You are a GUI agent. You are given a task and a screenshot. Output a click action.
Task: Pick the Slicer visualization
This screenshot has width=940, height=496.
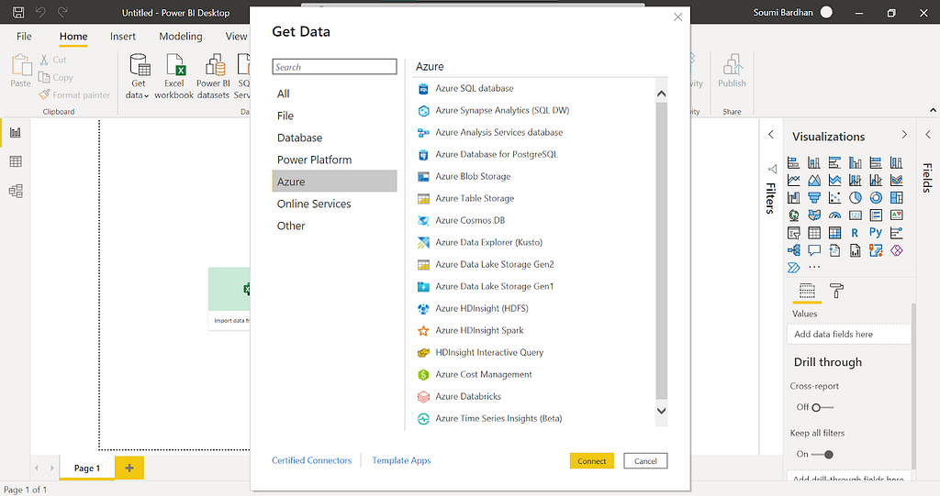793,233
